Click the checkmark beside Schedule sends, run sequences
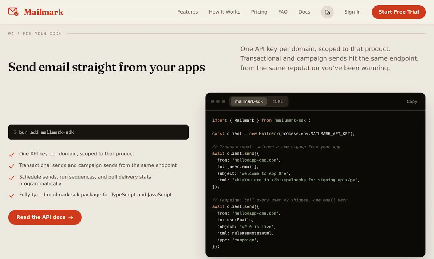This screenshot has width=434, height=259. coord(11,178)
